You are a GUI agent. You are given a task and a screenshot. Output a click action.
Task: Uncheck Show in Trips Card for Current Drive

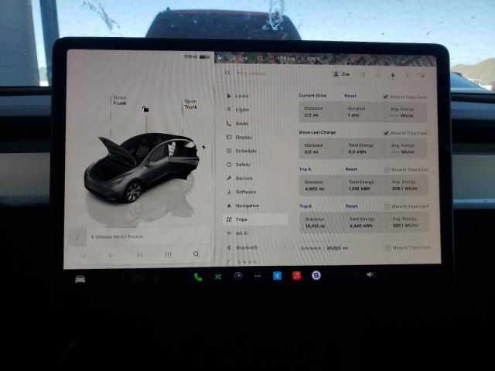pyautogui.click(x=386, y=97)
